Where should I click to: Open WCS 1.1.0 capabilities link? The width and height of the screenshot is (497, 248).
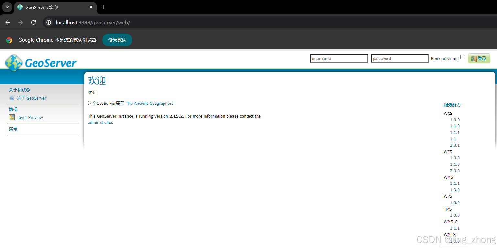point(455,126)
